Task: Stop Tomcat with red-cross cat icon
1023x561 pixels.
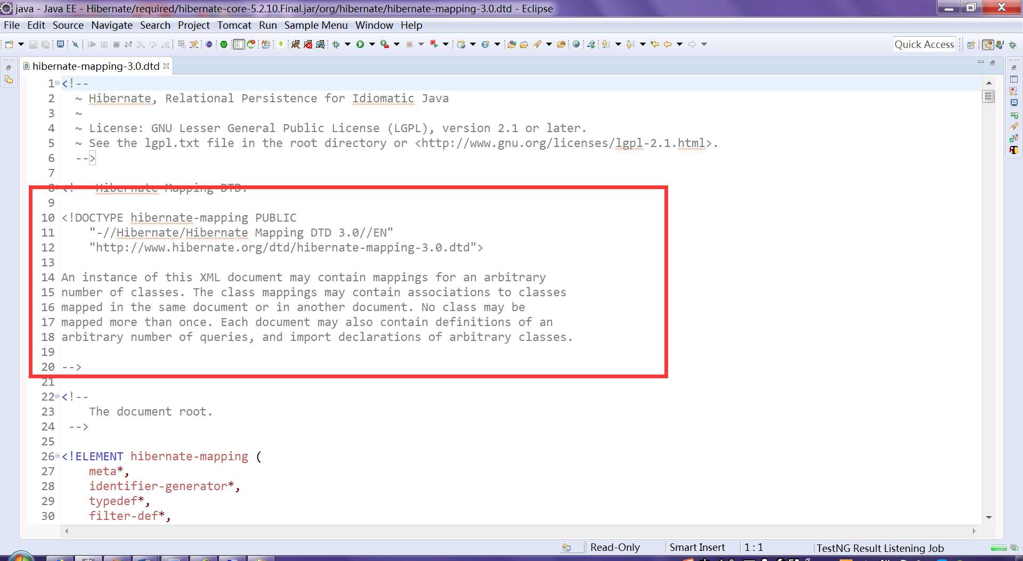Action: pyautogui.click(x=308, y=44)
